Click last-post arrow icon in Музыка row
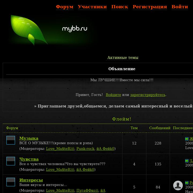This screenshot has width=193, height=193. 187,139
